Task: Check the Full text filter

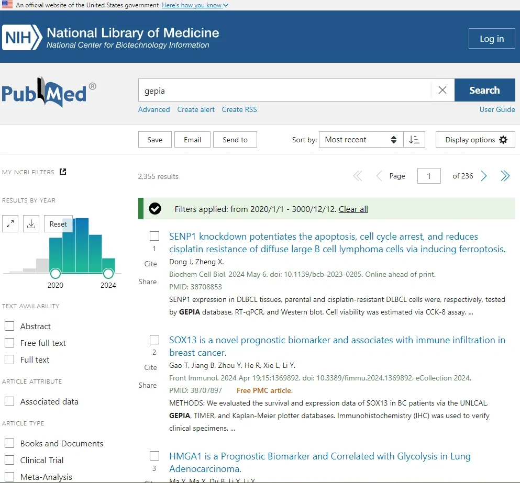Action: click(x=9, y=360)
